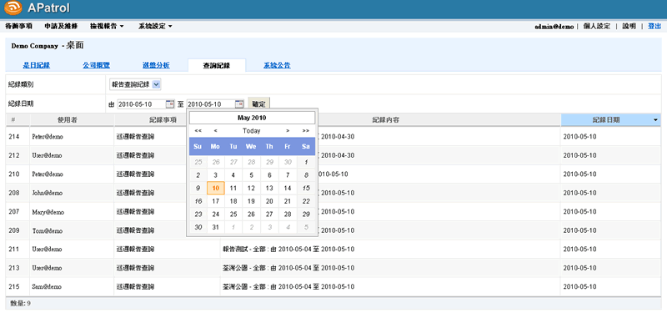
Task: Click John@demo in row 208
Action: click(47, 193)
